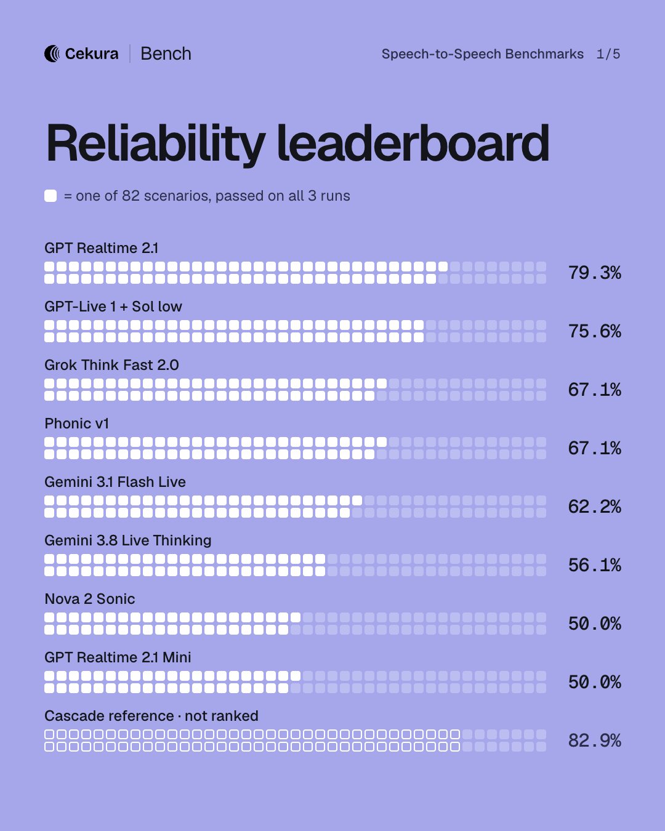This screenshot has height=831, width=665.
Task: Click the 75.6% score value
Action: (x=594, y=331)
